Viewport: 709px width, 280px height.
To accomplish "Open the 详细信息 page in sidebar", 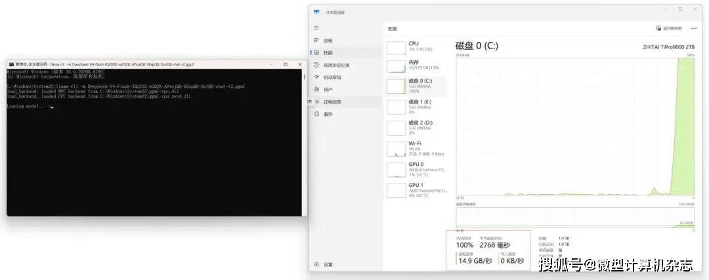I will 346,102.
